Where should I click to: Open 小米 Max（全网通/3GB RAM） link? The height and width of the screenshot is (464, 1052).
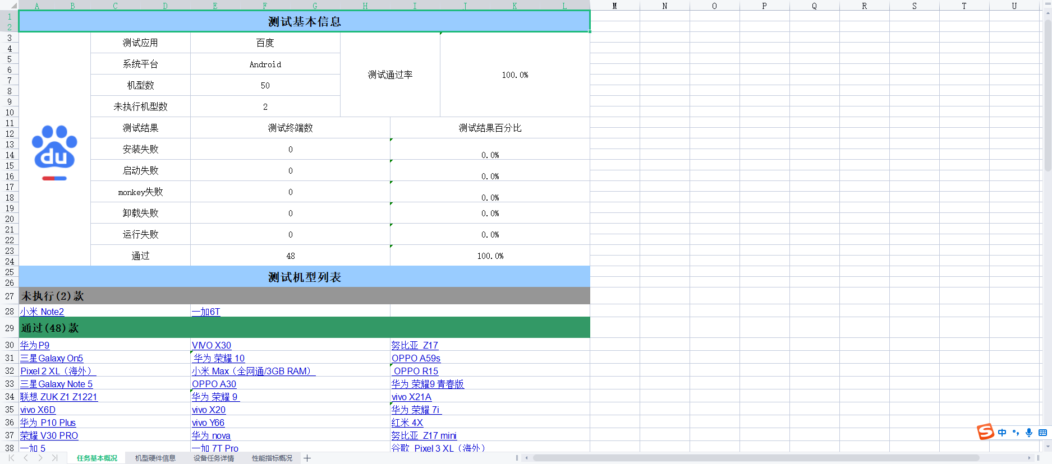pyautogui.click(x=254, y=371)
